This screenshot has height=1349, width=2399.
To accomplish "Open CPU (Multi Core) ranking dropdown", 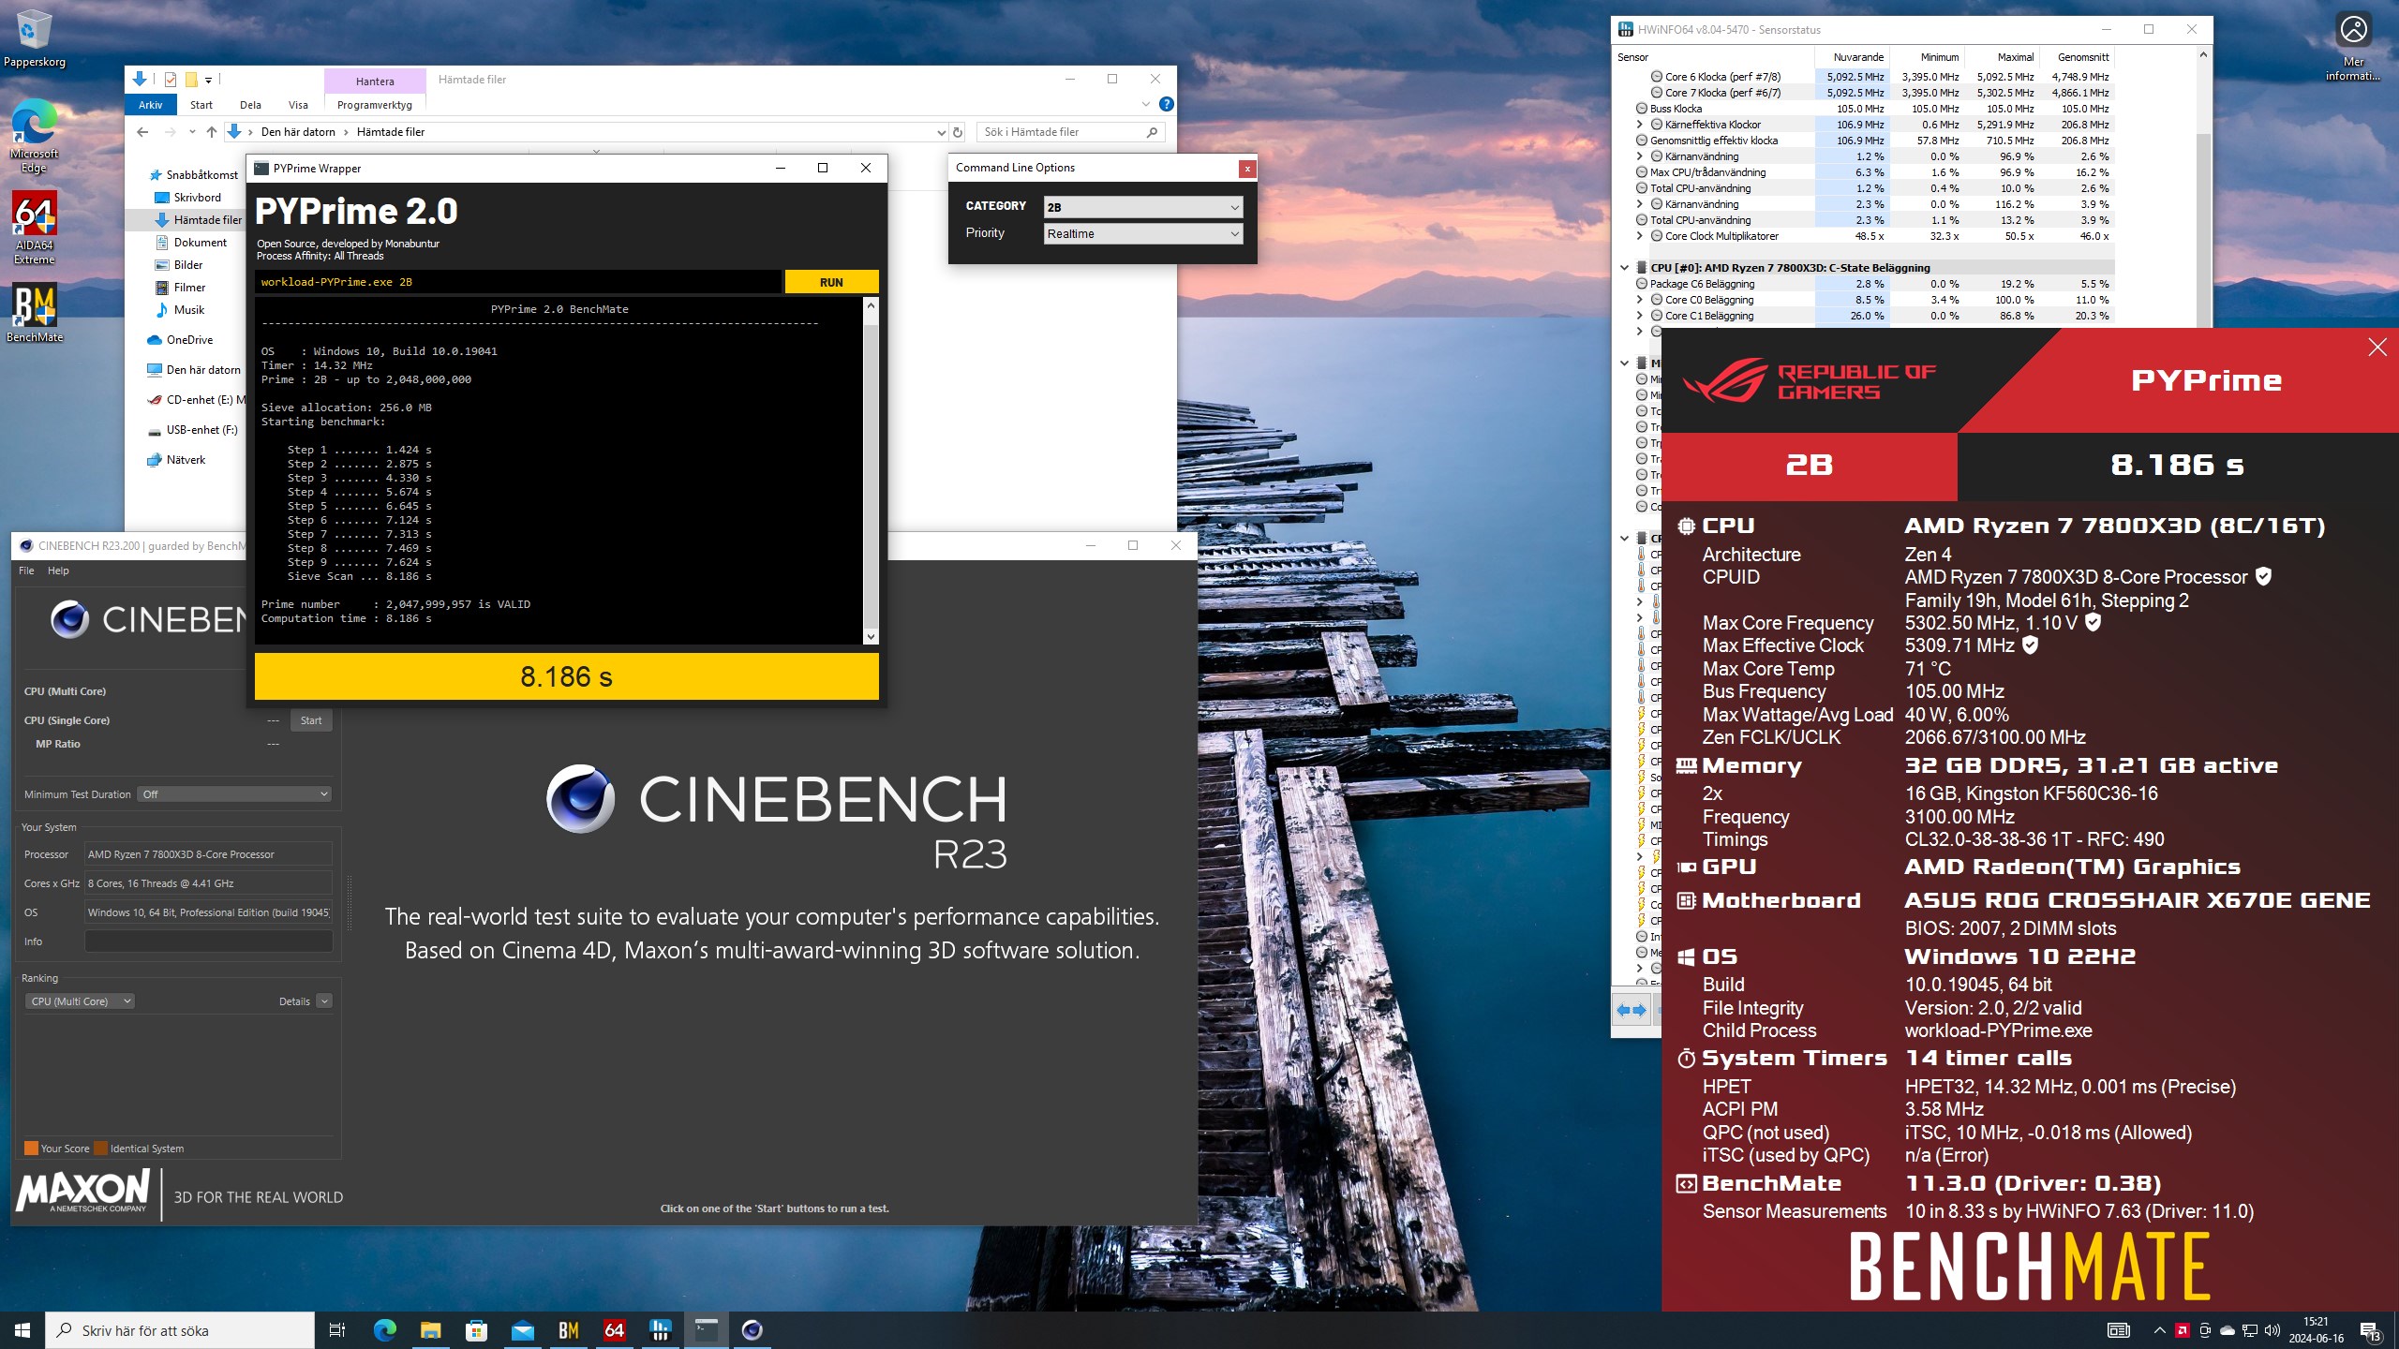I will pos(80,1001).
